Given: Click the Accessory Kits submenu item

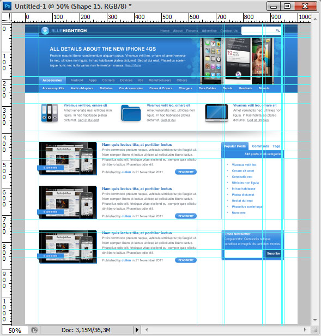Looking at the screenshot, I should pyautogui.click(x=53, y=88).
